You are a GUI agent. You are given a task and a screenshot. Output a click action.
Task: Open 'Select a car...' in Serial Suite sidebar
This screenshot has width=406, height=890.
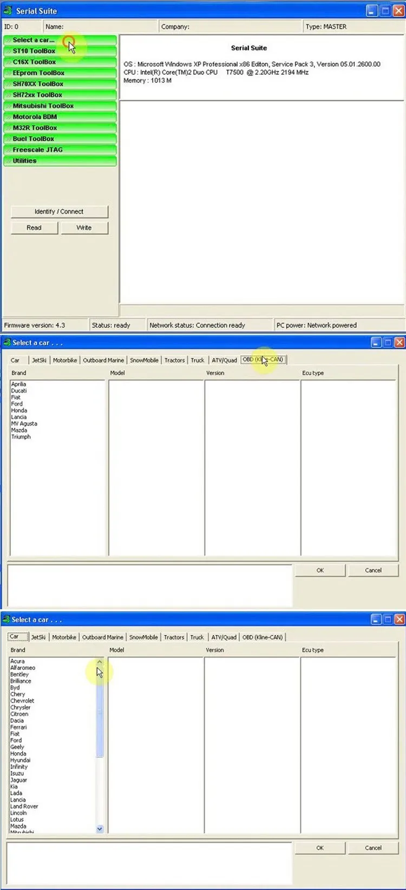(x=60, y=40)
